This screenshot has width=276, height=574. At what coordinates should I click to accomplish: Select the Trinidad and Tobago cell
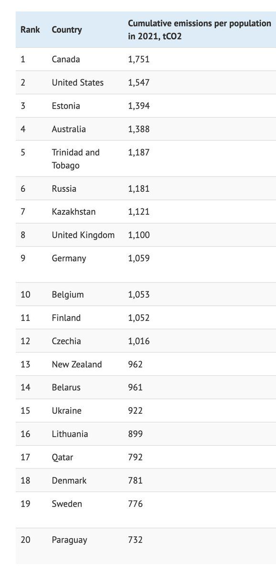(x=76, y=159)
